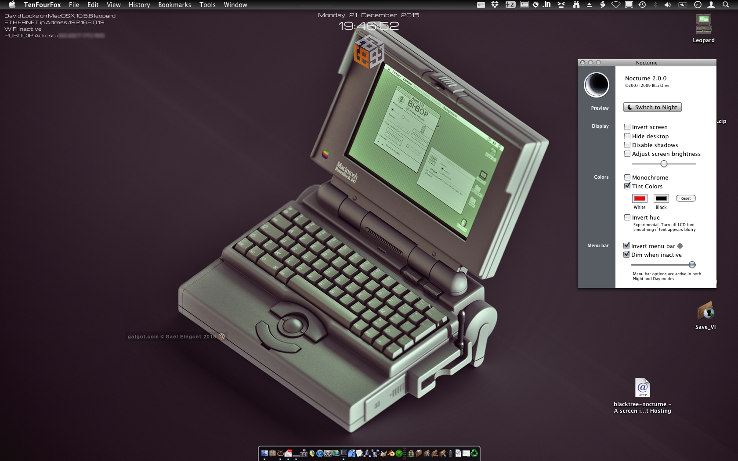Open the View menu
This screenshot has width=738, height=461.
(113, 5)
